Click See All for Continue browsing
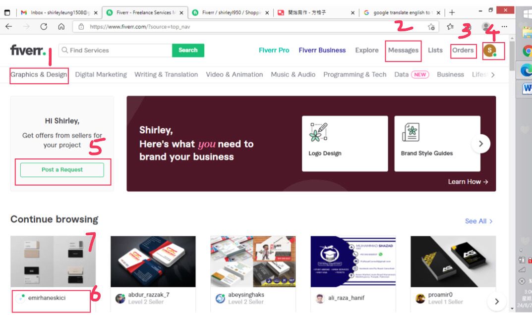532x315 pixels. point(478,221)
